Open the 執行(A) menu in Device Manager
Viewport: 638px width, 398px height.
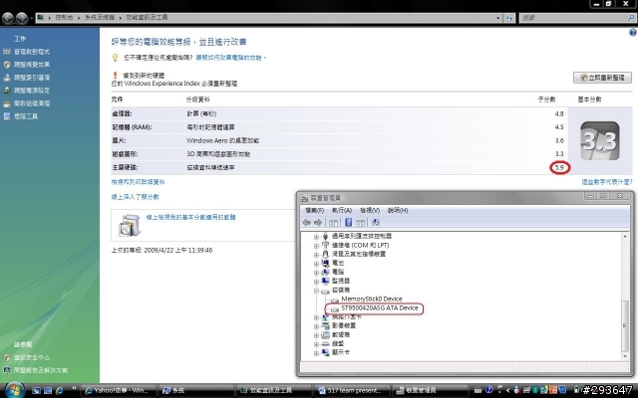342,210
